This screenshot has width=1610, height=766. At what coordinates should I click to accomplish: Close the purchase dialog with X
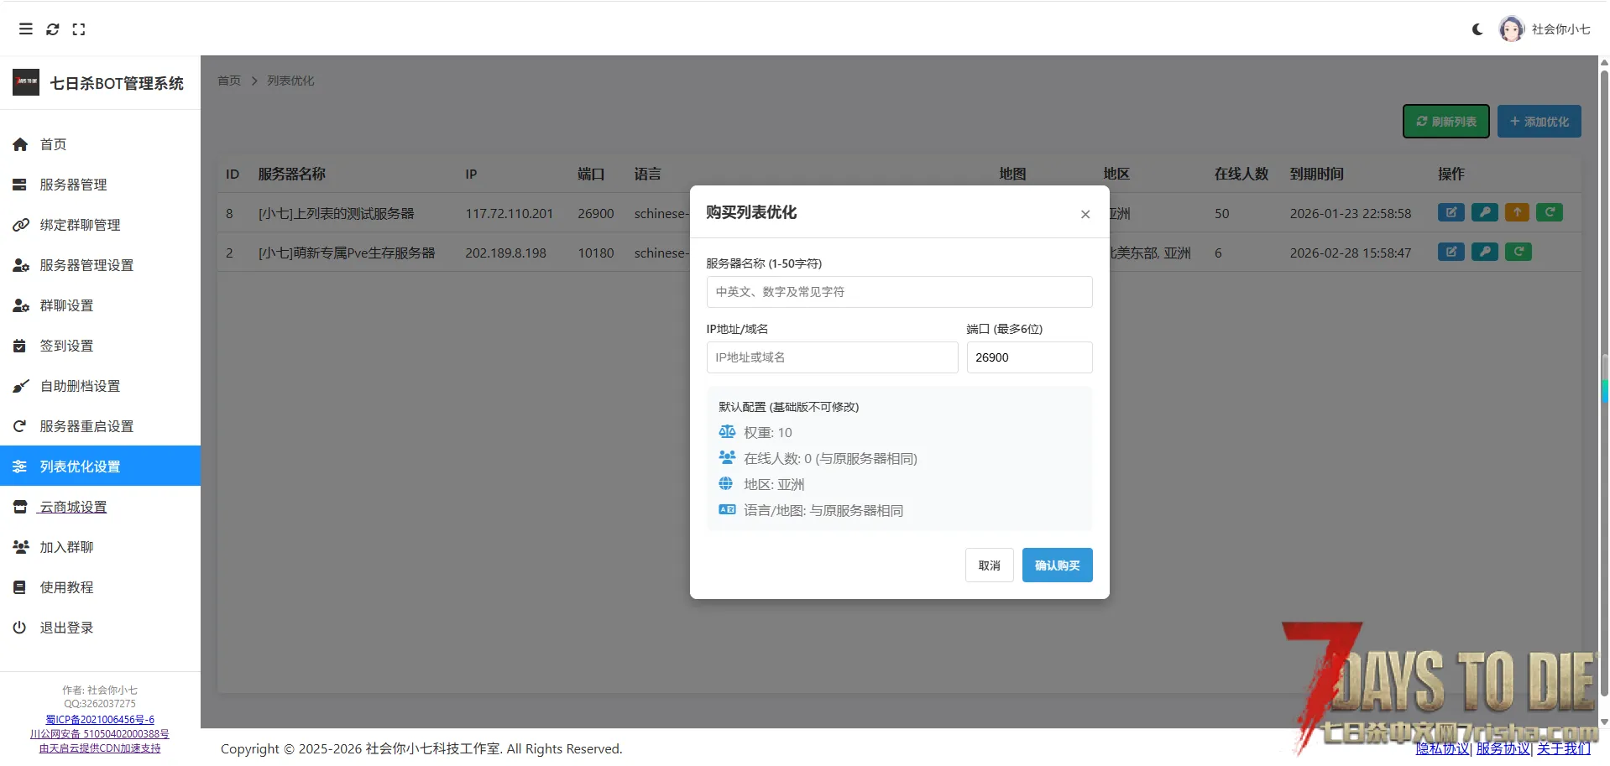coord(1085,215)
